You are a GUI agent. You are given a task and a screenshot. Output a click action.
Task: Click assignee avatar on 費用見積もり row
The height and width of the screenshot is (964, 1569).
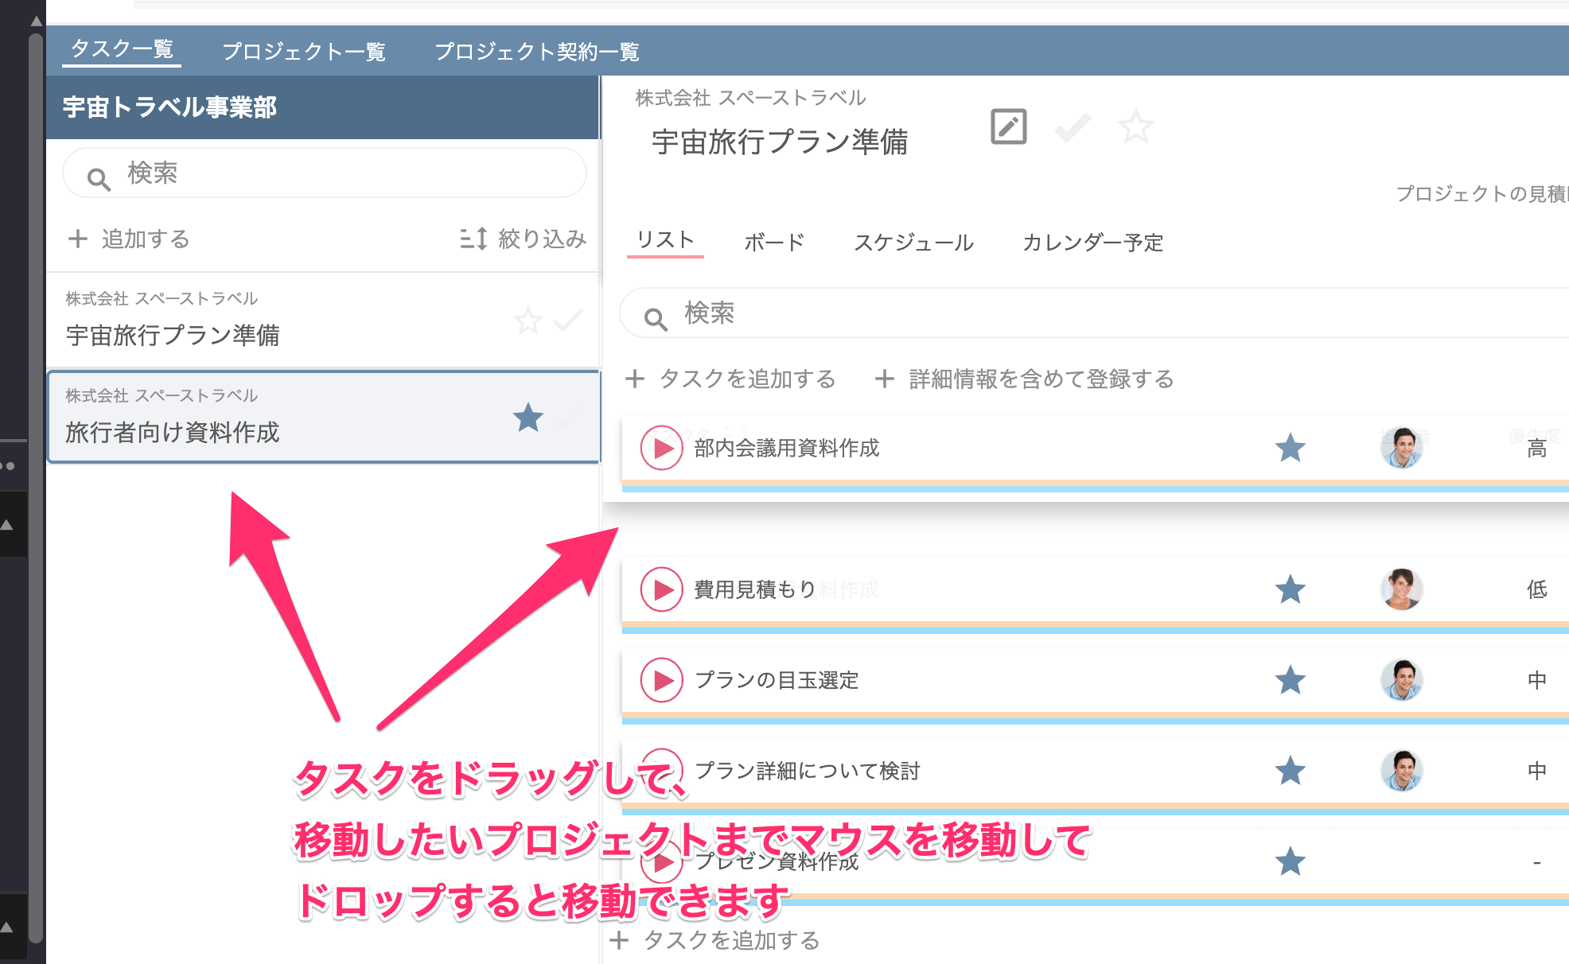[1401, 589]
